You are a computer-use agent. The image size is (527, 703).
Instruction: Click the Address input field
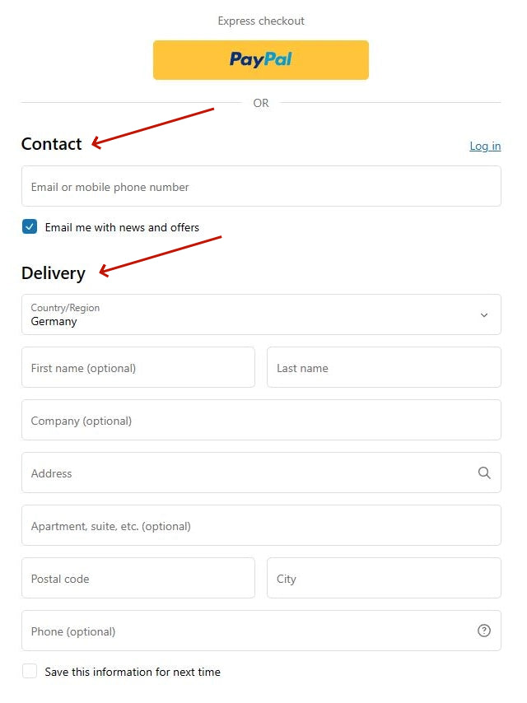click(x=261, y=473)
